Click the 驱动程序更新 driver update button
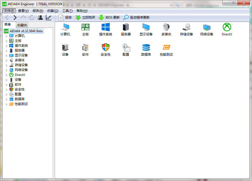This screenshot has width=252, height=181. click(136, 17)
